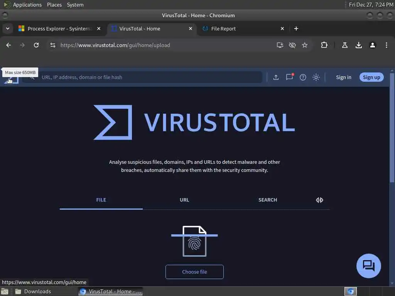Screen dimensions: 395x296
Task: Click the Sign up button
Action: click(371, 77)
